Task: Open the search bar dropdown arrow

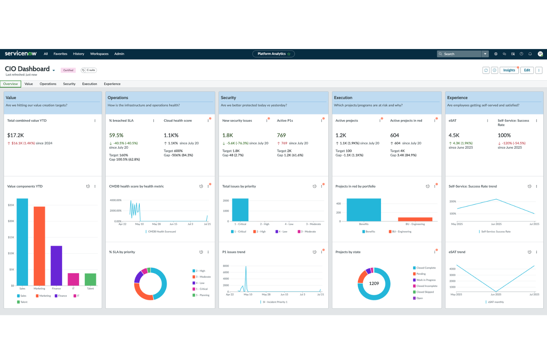Action: click(485, 54)
